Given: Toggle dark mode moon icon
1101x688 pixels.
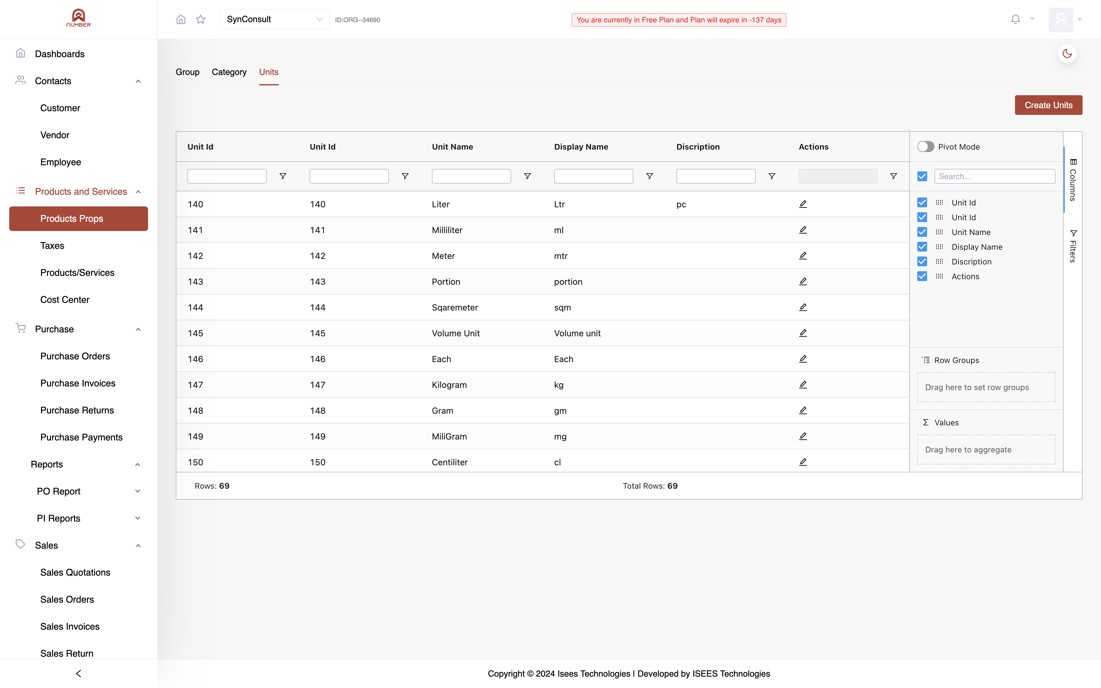Looking at the screenshot, I should (x=1067, y=54).
